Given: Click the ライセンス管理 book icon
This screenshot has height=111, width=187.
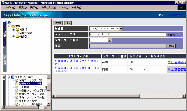Looking at the screenshot, I should click(13, 77).
